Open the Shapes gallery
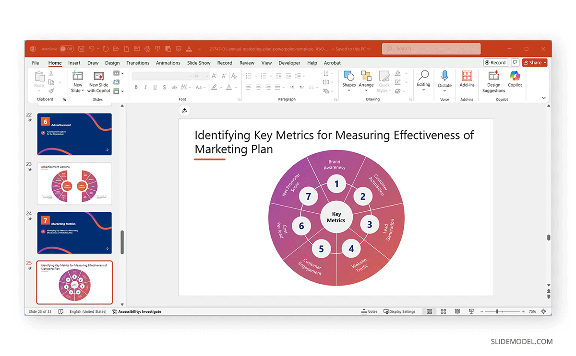This screenshot has width=576, height=356. [x=349, y=79]
